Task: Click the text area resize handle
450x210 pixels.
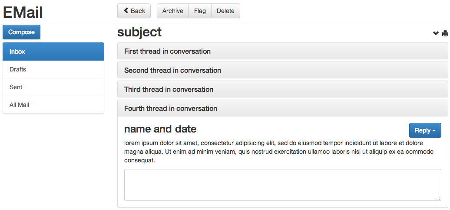Action: (x=439, y=198)
